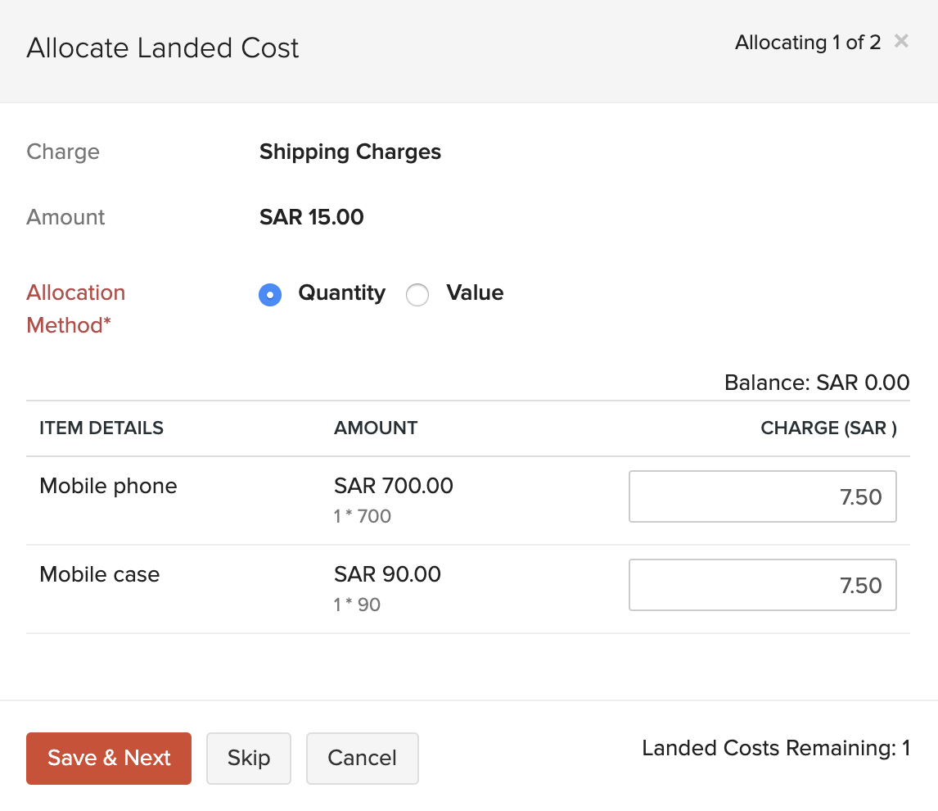Image resolution: width=938 pixels, height=811 pixels.
Task: Click the Balance SAR 0.00 text
Action: coord(816,383)
